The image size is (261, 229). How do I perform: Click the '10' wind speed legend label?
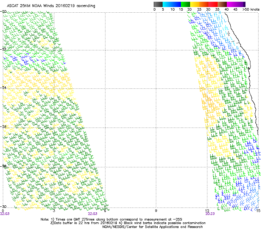172,10
